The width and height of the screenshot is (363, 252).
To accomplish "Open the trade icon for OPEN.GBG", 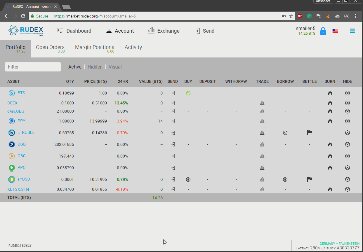I will (262, 111).
